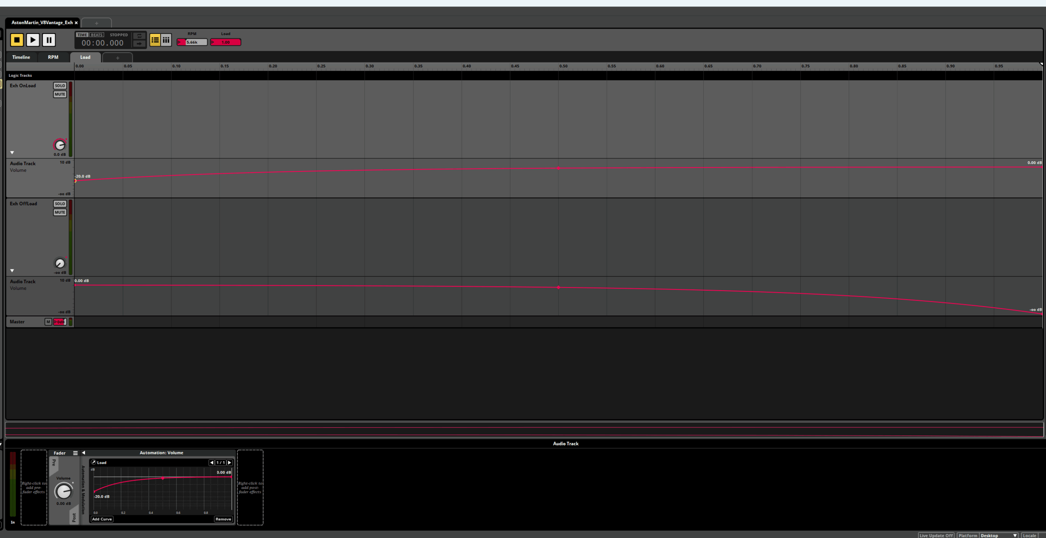
Task: Mute the Exh OffLoad track
Action: coord(60,212)
